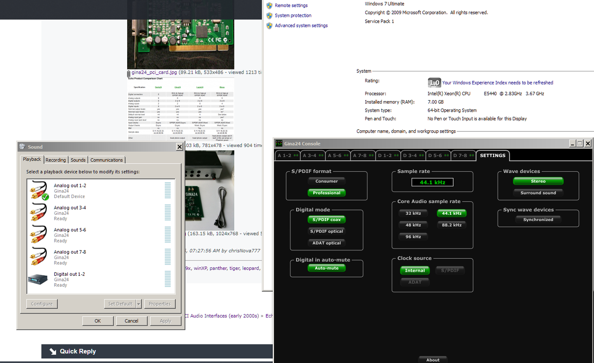Open the A 1-2 console tab
Image resolution: width=594 pixels, height=363 pixels.
pos(287,156)
